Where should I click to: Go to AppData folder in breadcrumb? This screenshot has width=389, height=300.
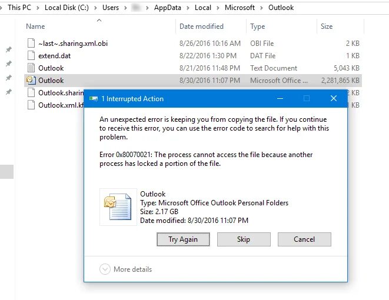(x=168, y=8)
